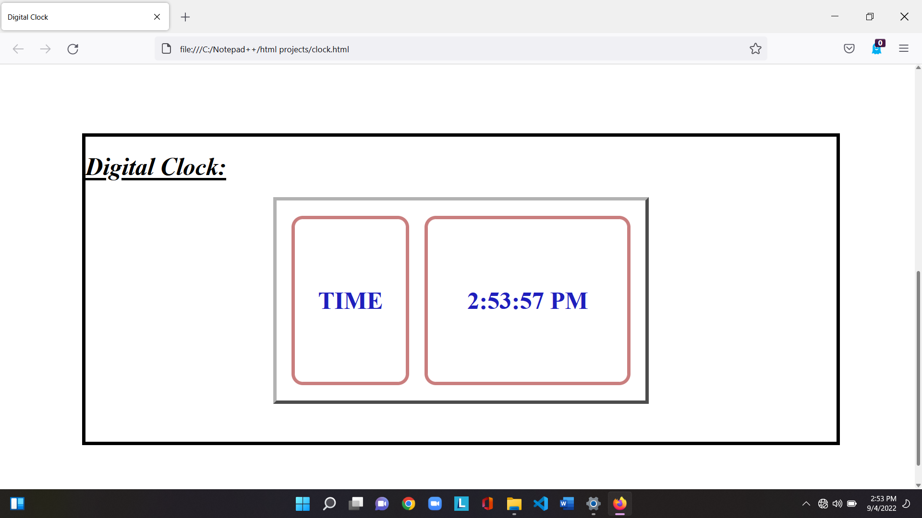Bookmark this page with the star icon

tap(755, 48)
